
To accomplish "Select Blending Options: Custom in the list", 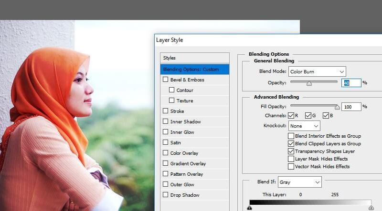I will click(x=195, y=69).
